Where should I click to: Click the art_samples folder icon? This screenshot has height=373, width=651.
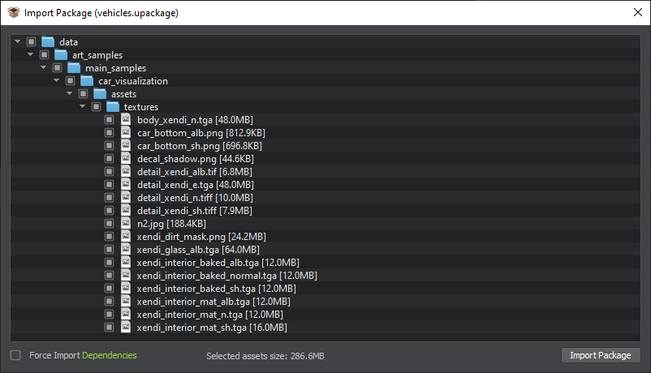pyautogui.click(x=61, y=55)
